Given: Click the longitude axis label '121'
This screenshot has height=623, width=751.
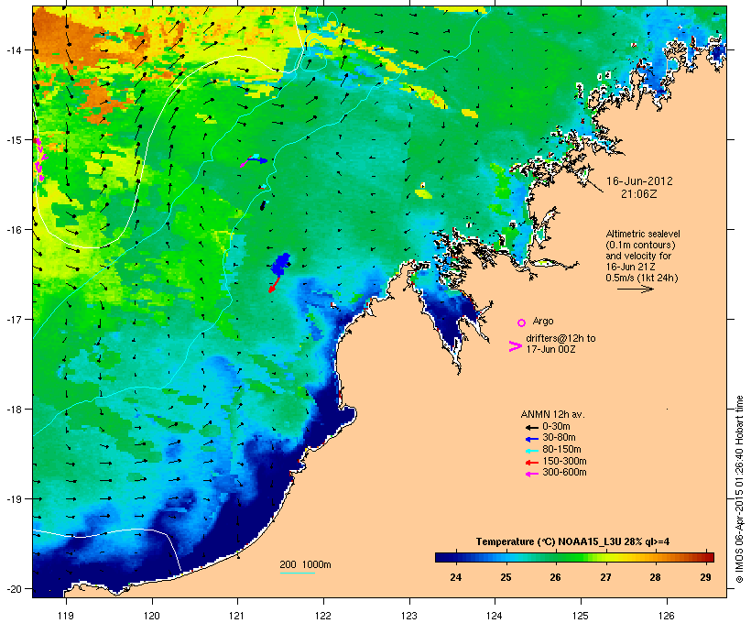Looking at the screenshot, I should (x=237, y=616).
